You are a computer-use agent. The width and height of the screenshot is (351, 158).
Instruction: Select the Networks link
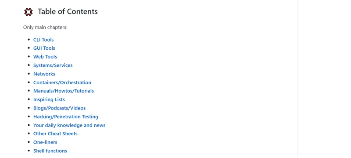[44, 74]
